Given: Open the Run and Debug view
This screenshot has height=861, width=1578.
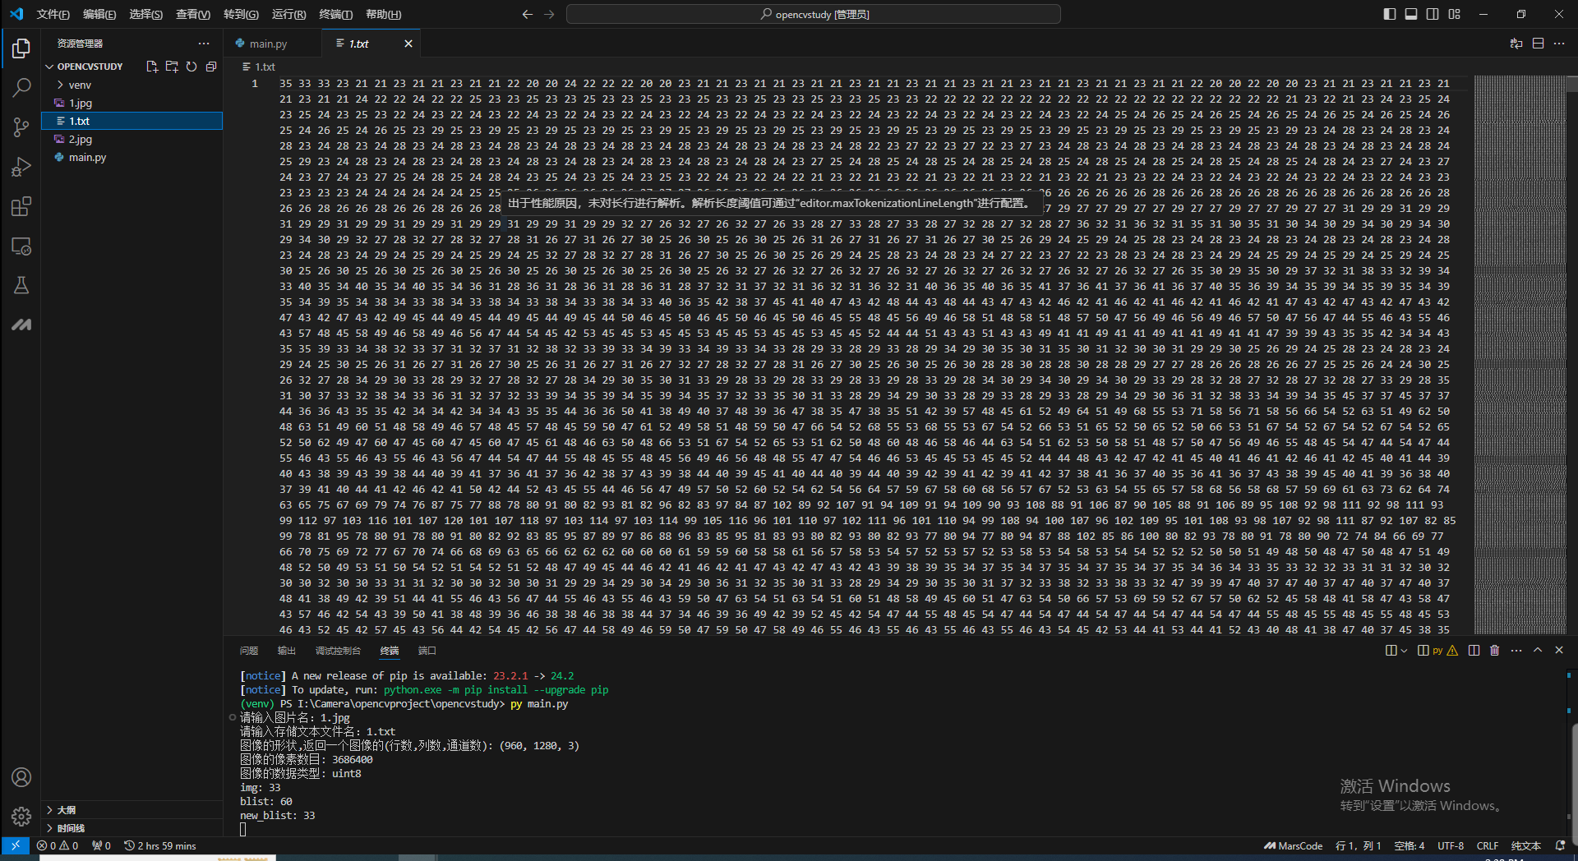Looking at the screenshot, I should tap(21, 167).
